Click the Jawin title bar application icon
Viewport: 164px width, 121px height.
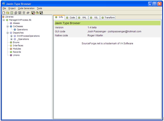click(x=4, y=4)
